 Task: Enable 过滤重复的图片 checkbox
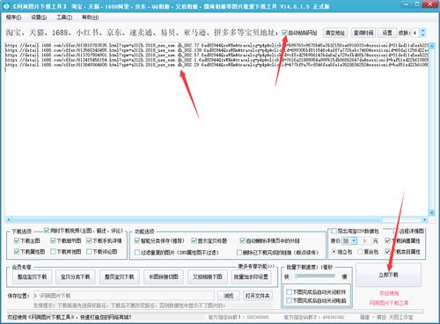(137, 253)
